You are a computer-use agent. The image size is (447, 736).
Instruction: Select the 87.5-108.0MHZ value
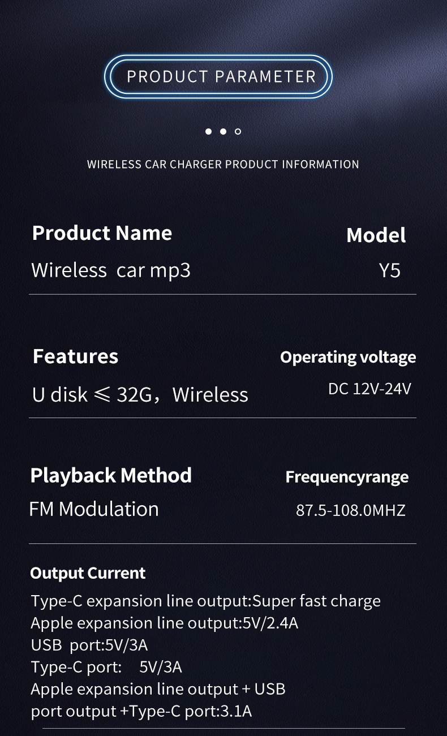(x=351, y=510)
